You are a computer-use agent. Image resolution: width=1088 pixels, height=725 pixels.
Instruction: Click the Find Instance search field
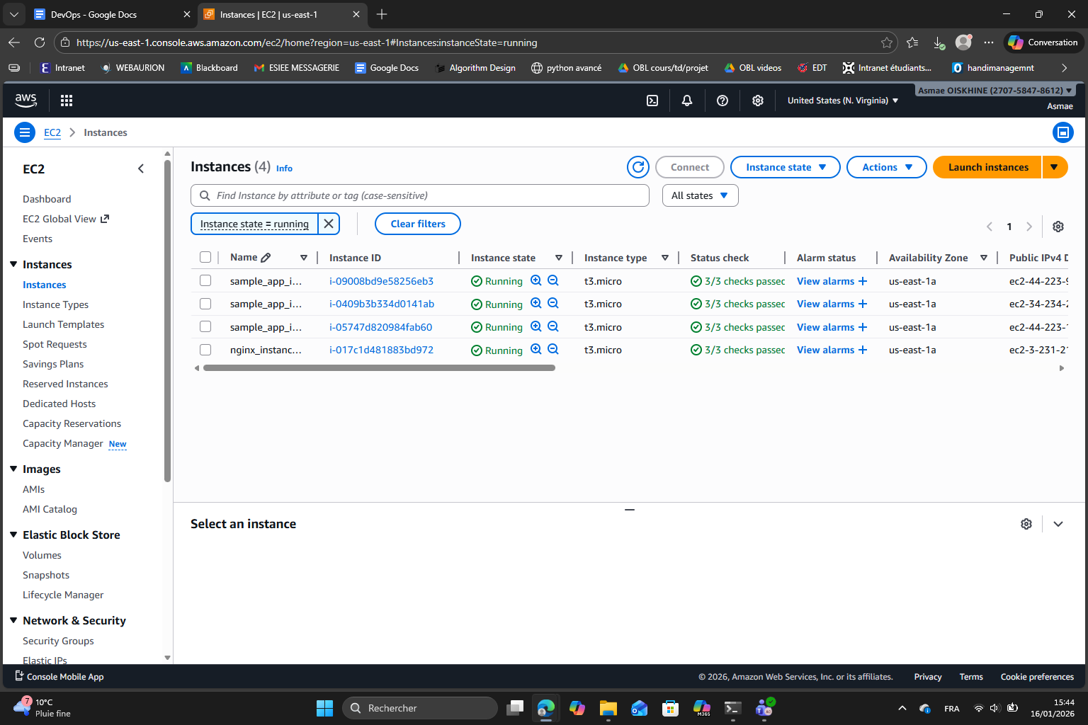click(x=419, y=195)
